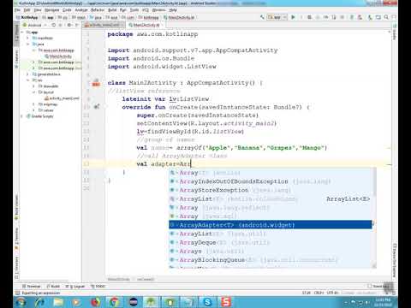Click the Make Project hammer icon
Image resolution: width=411 pixels, height=308 pixels.
click(262, 17)
